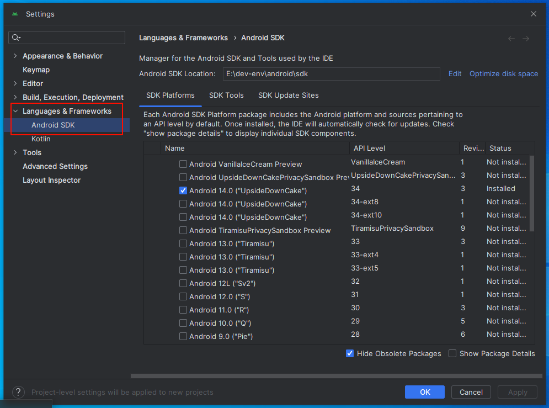The width and height of the screenshot is (549, 408).
Task: Click Languages & Frameworks breadcrumb
Action: [x=183, y=38]
